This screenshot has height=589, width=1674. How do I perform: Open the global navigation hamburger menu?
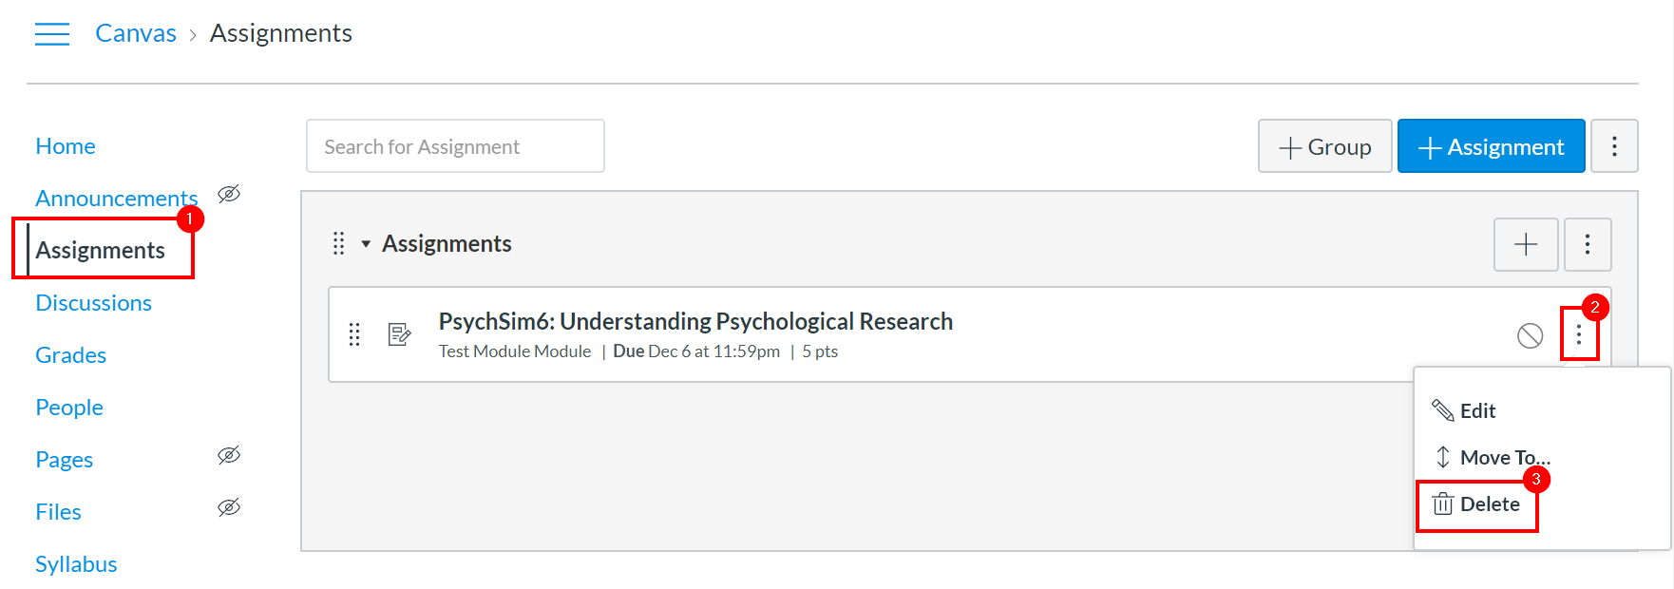tap(52, 33)
